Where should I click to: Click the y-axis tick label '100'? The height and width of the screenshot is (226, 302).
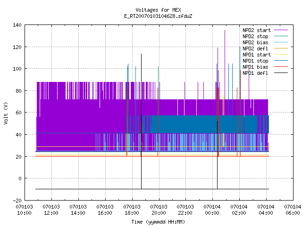pos(17,69)
